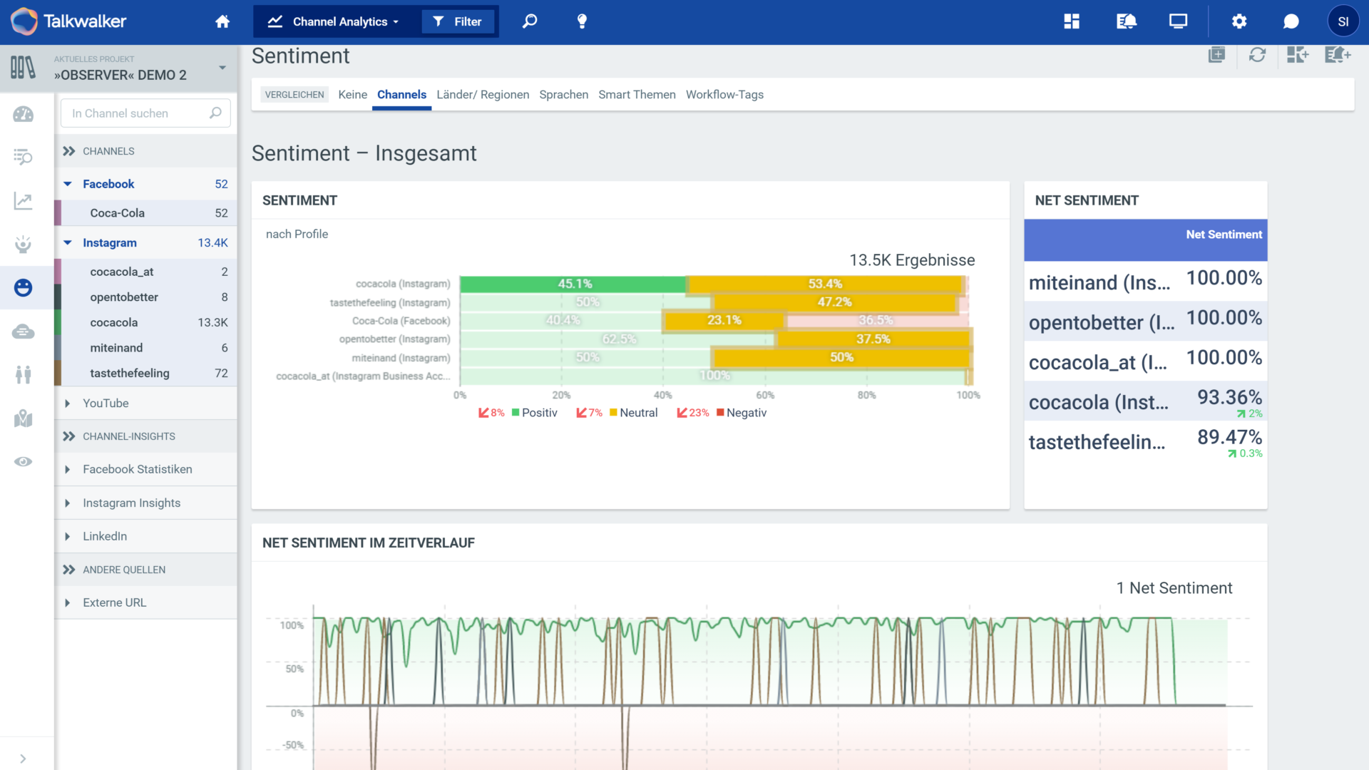Image resolution: width=1369 pixels, height=770 pixels.
Task: Open the dashboards grid icon
Action: tap(1072, 21)
